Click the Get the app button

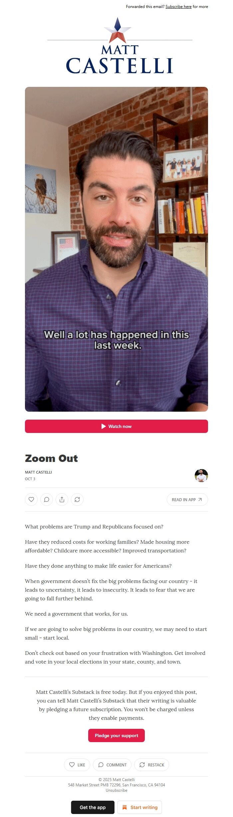[x=93, y=807]
